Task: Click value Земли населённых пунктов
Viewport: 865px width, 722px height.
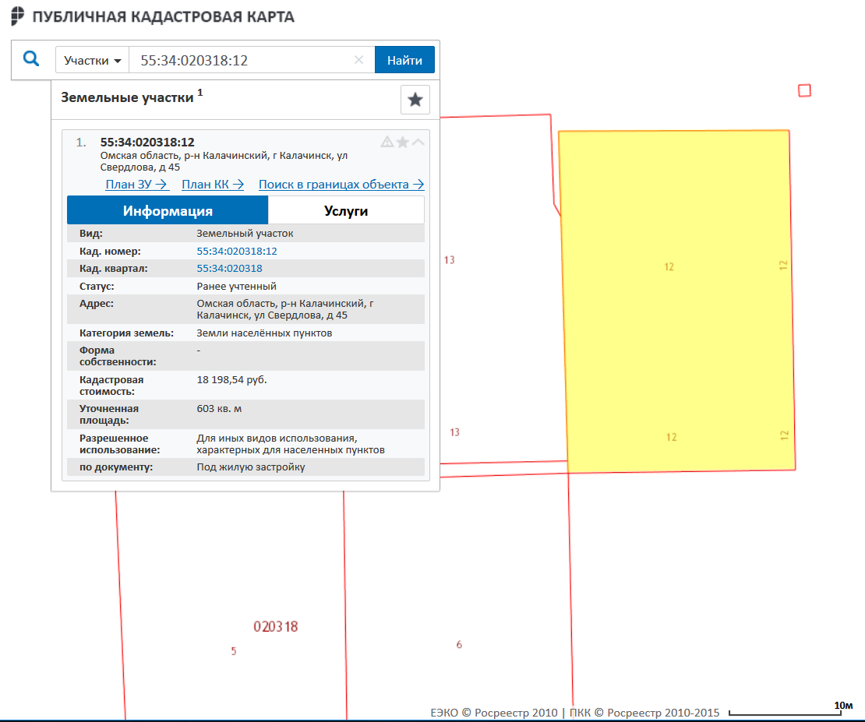Action: point(264,333)
